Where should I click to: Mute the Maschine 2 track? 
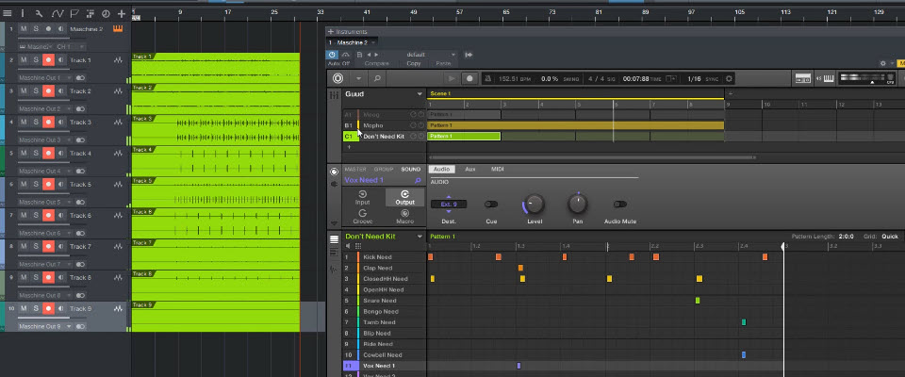[23, 29]
